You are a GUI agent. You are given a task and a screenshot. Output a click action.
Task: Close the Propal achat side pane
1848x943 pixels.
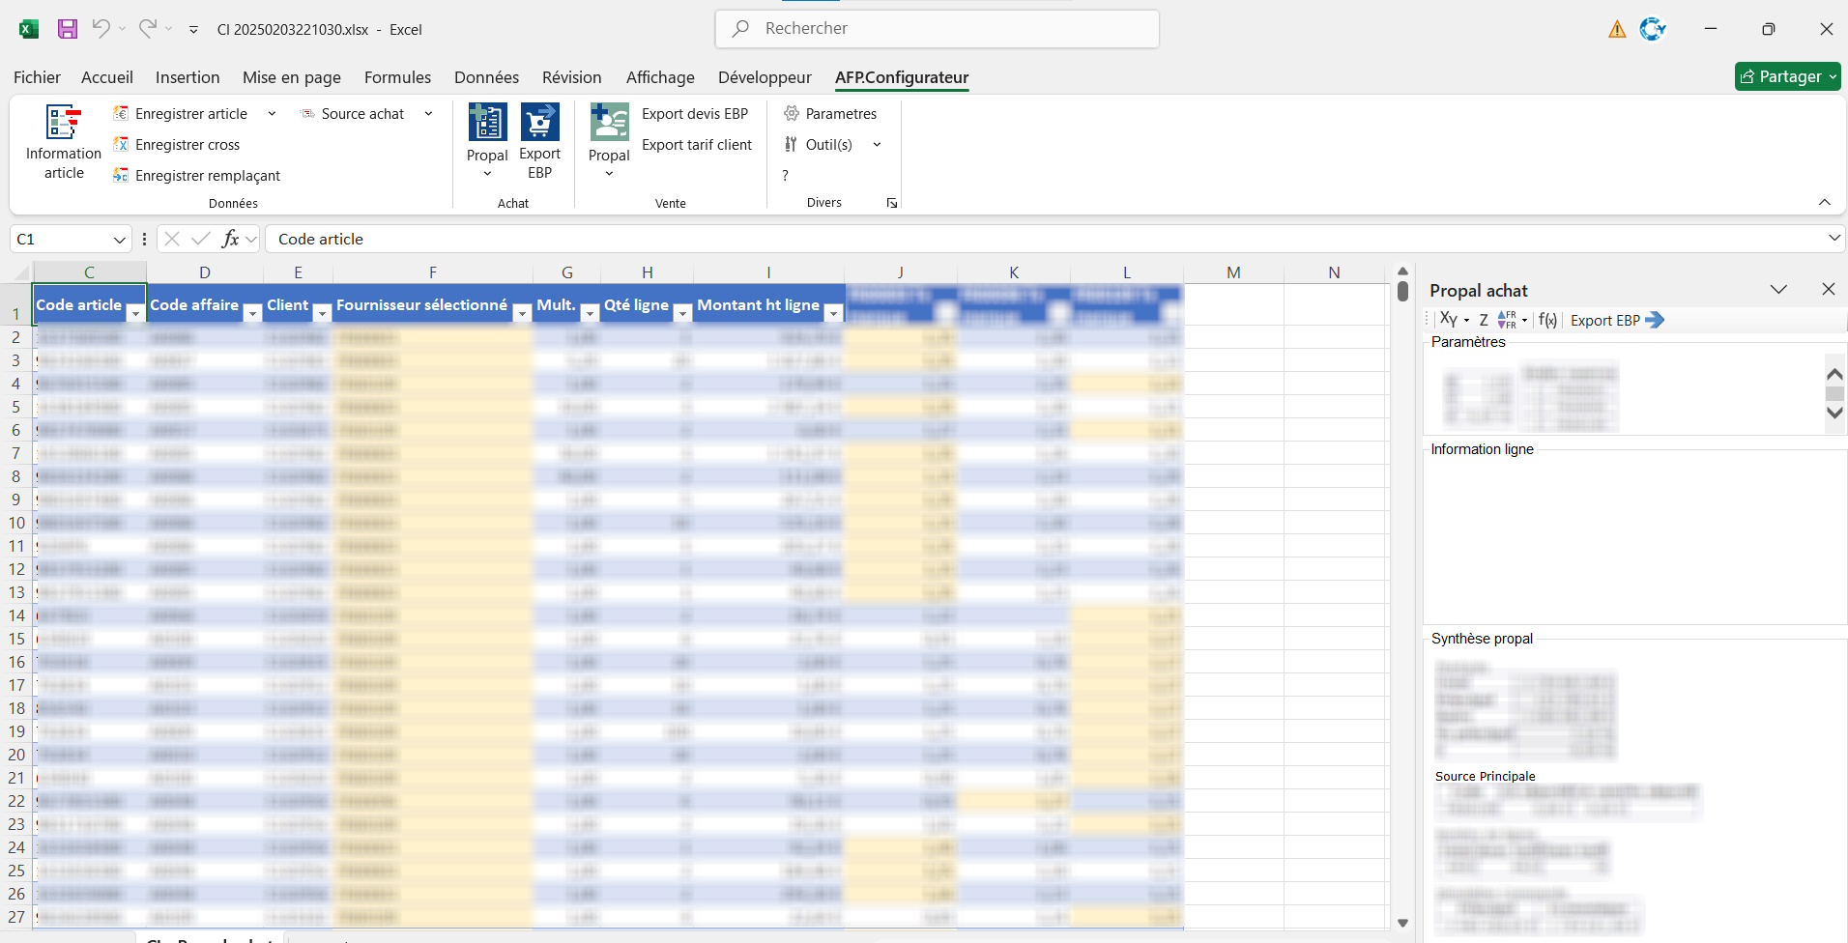(1828, 290)
